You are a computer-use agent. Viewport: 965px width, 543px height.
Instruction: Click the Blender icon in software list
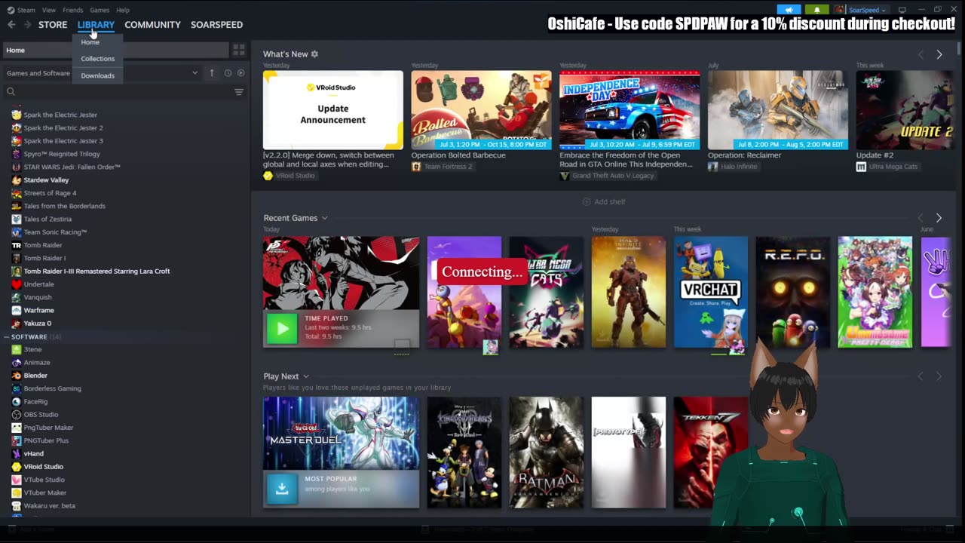[x=17, y=376]
